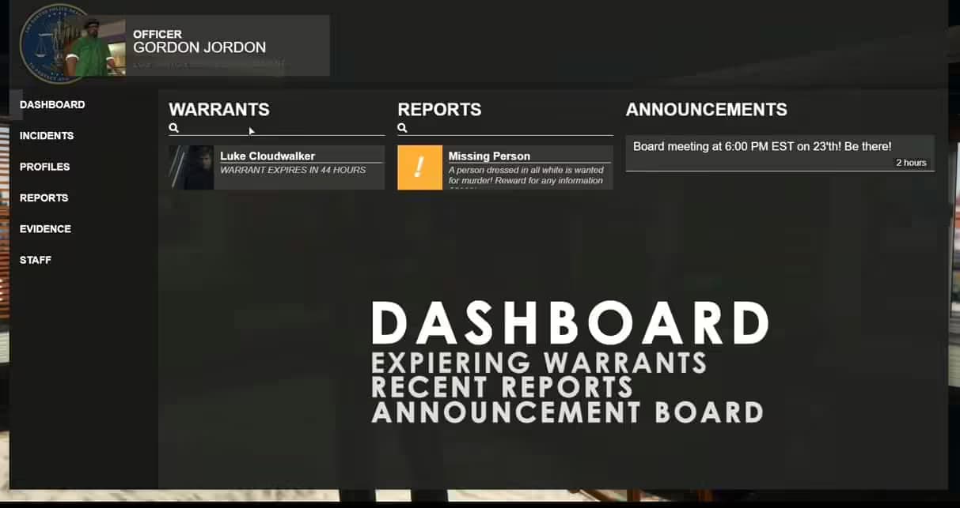Click the orange exclamation alert icon

coord(419,167)
